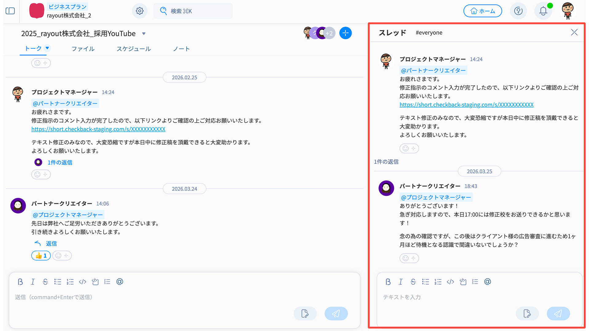Click mention @ icon in main composer
The height and width of the screenshot is (331, 589).
point(120,282)
